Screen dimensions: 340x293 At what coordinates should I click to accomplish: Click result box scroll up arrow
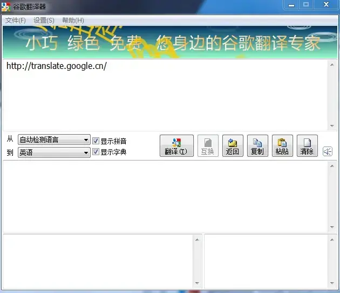(332, 166)
